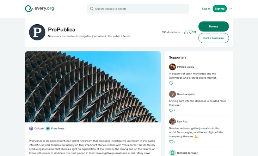Click the Culture category icon
The width and height of the screenshot is (258, 156).
click(x=31, y=129)
